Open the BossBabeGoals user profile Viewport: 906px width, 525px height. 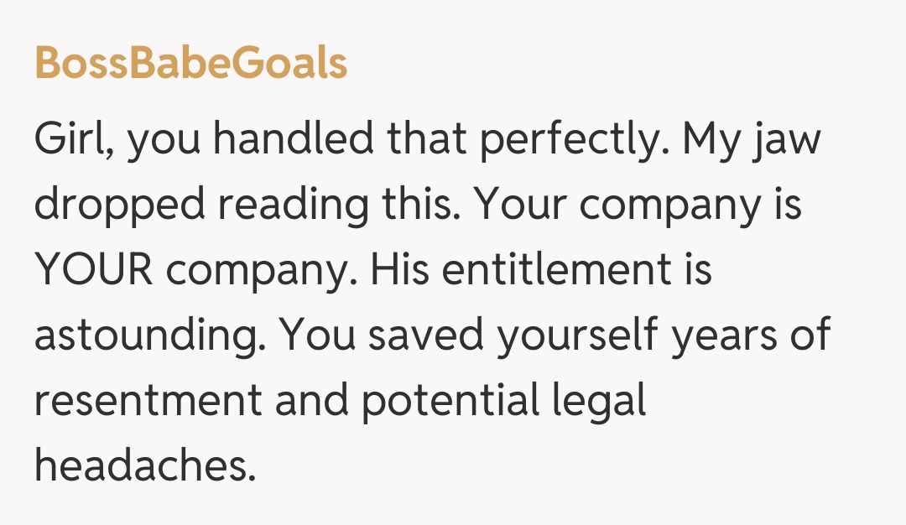[190, 63]
